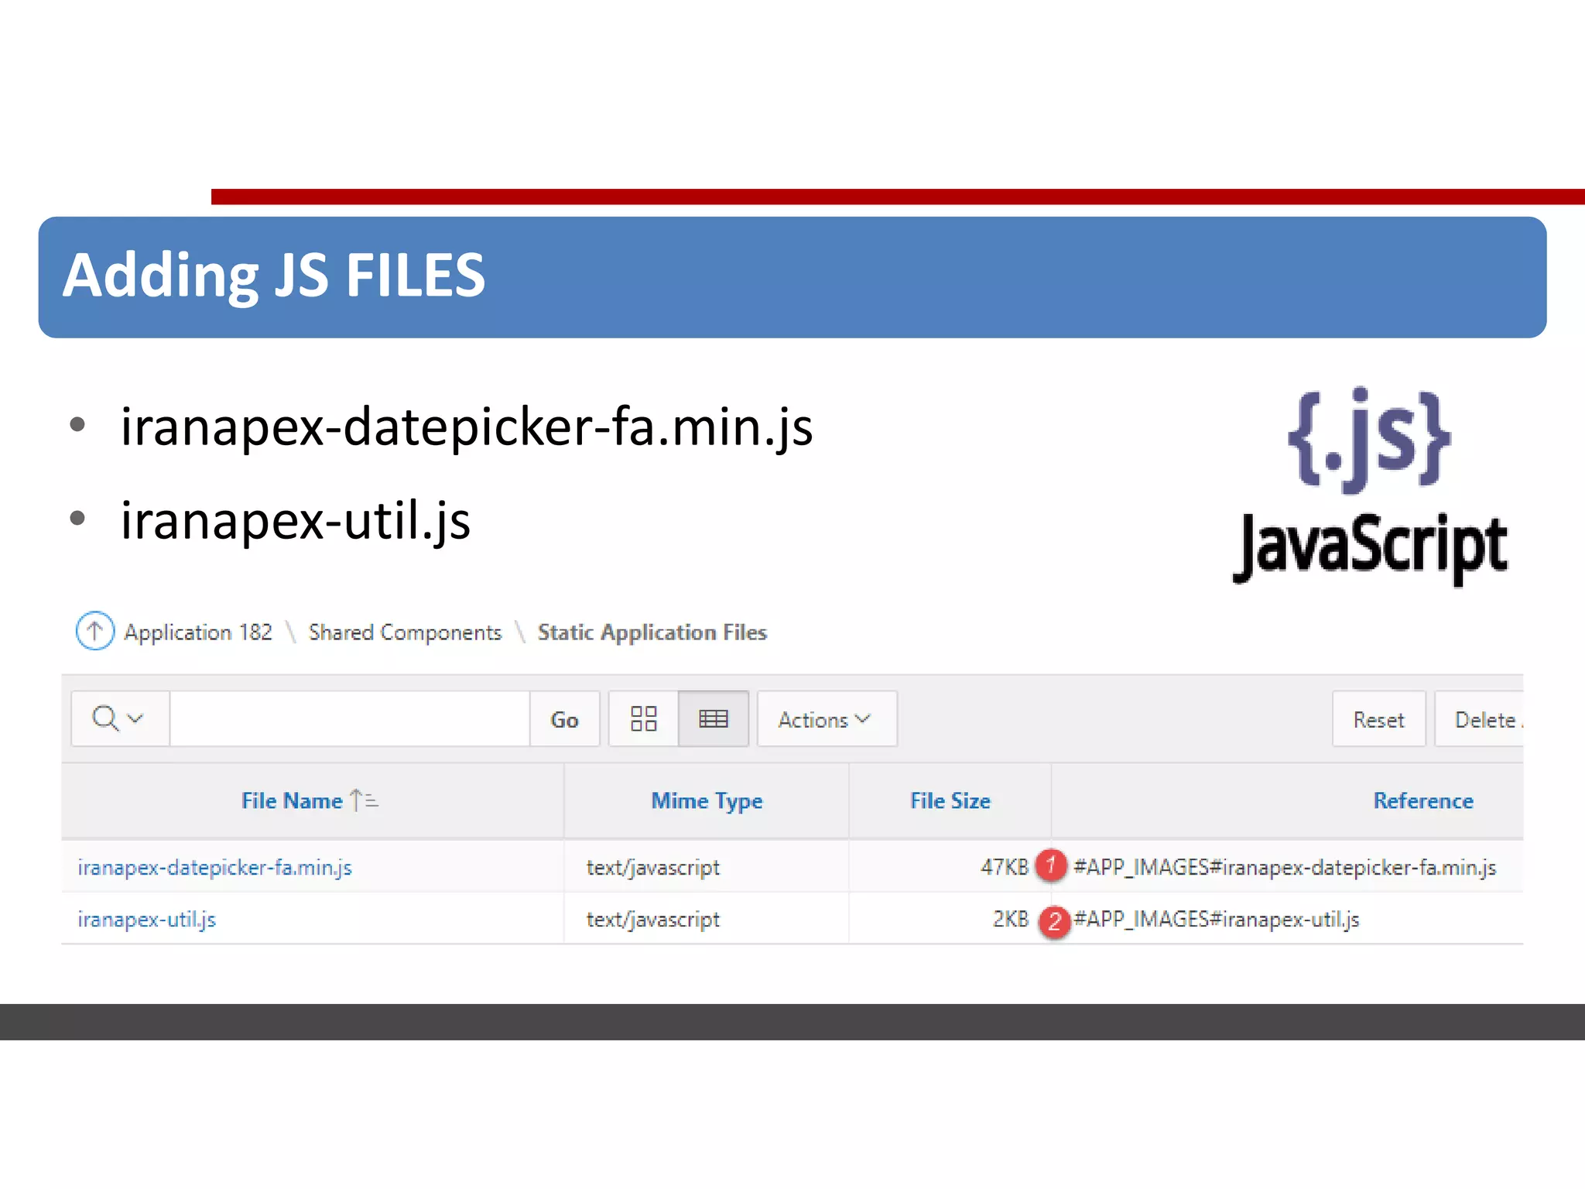Viewport: 1585px width, 1189px height.
Task: Open the search column selector dropdown
Action: coord(135,718)
